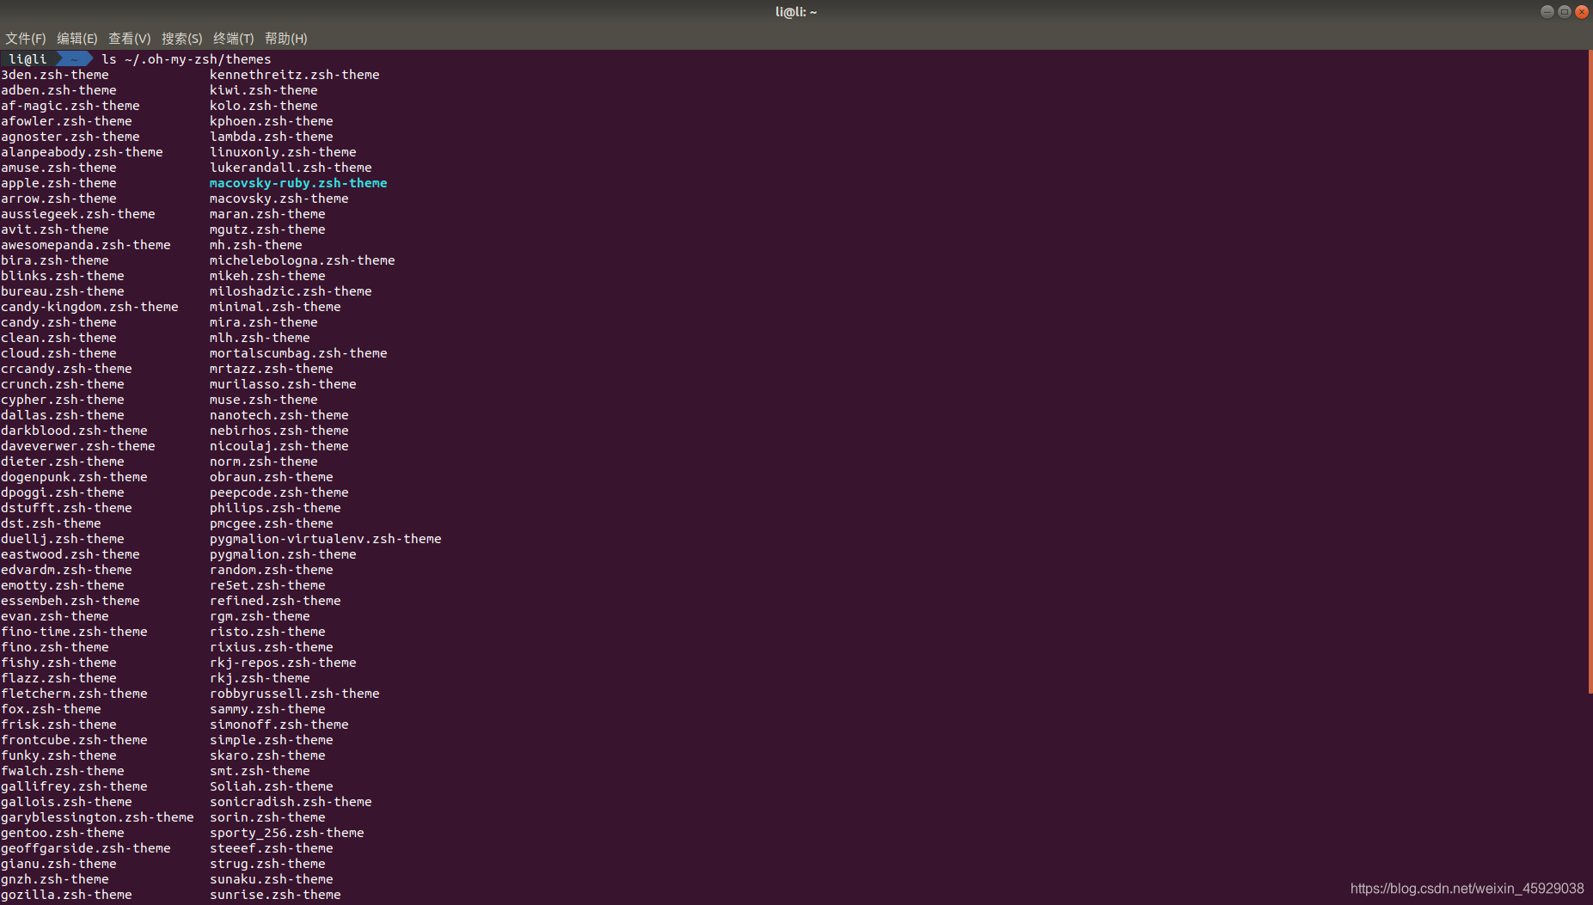Image resolution: width=1593 pixels, height=905 pixels.
Task: Click agnoster.zsh-theme in the listing
Action: coord(70,137)
